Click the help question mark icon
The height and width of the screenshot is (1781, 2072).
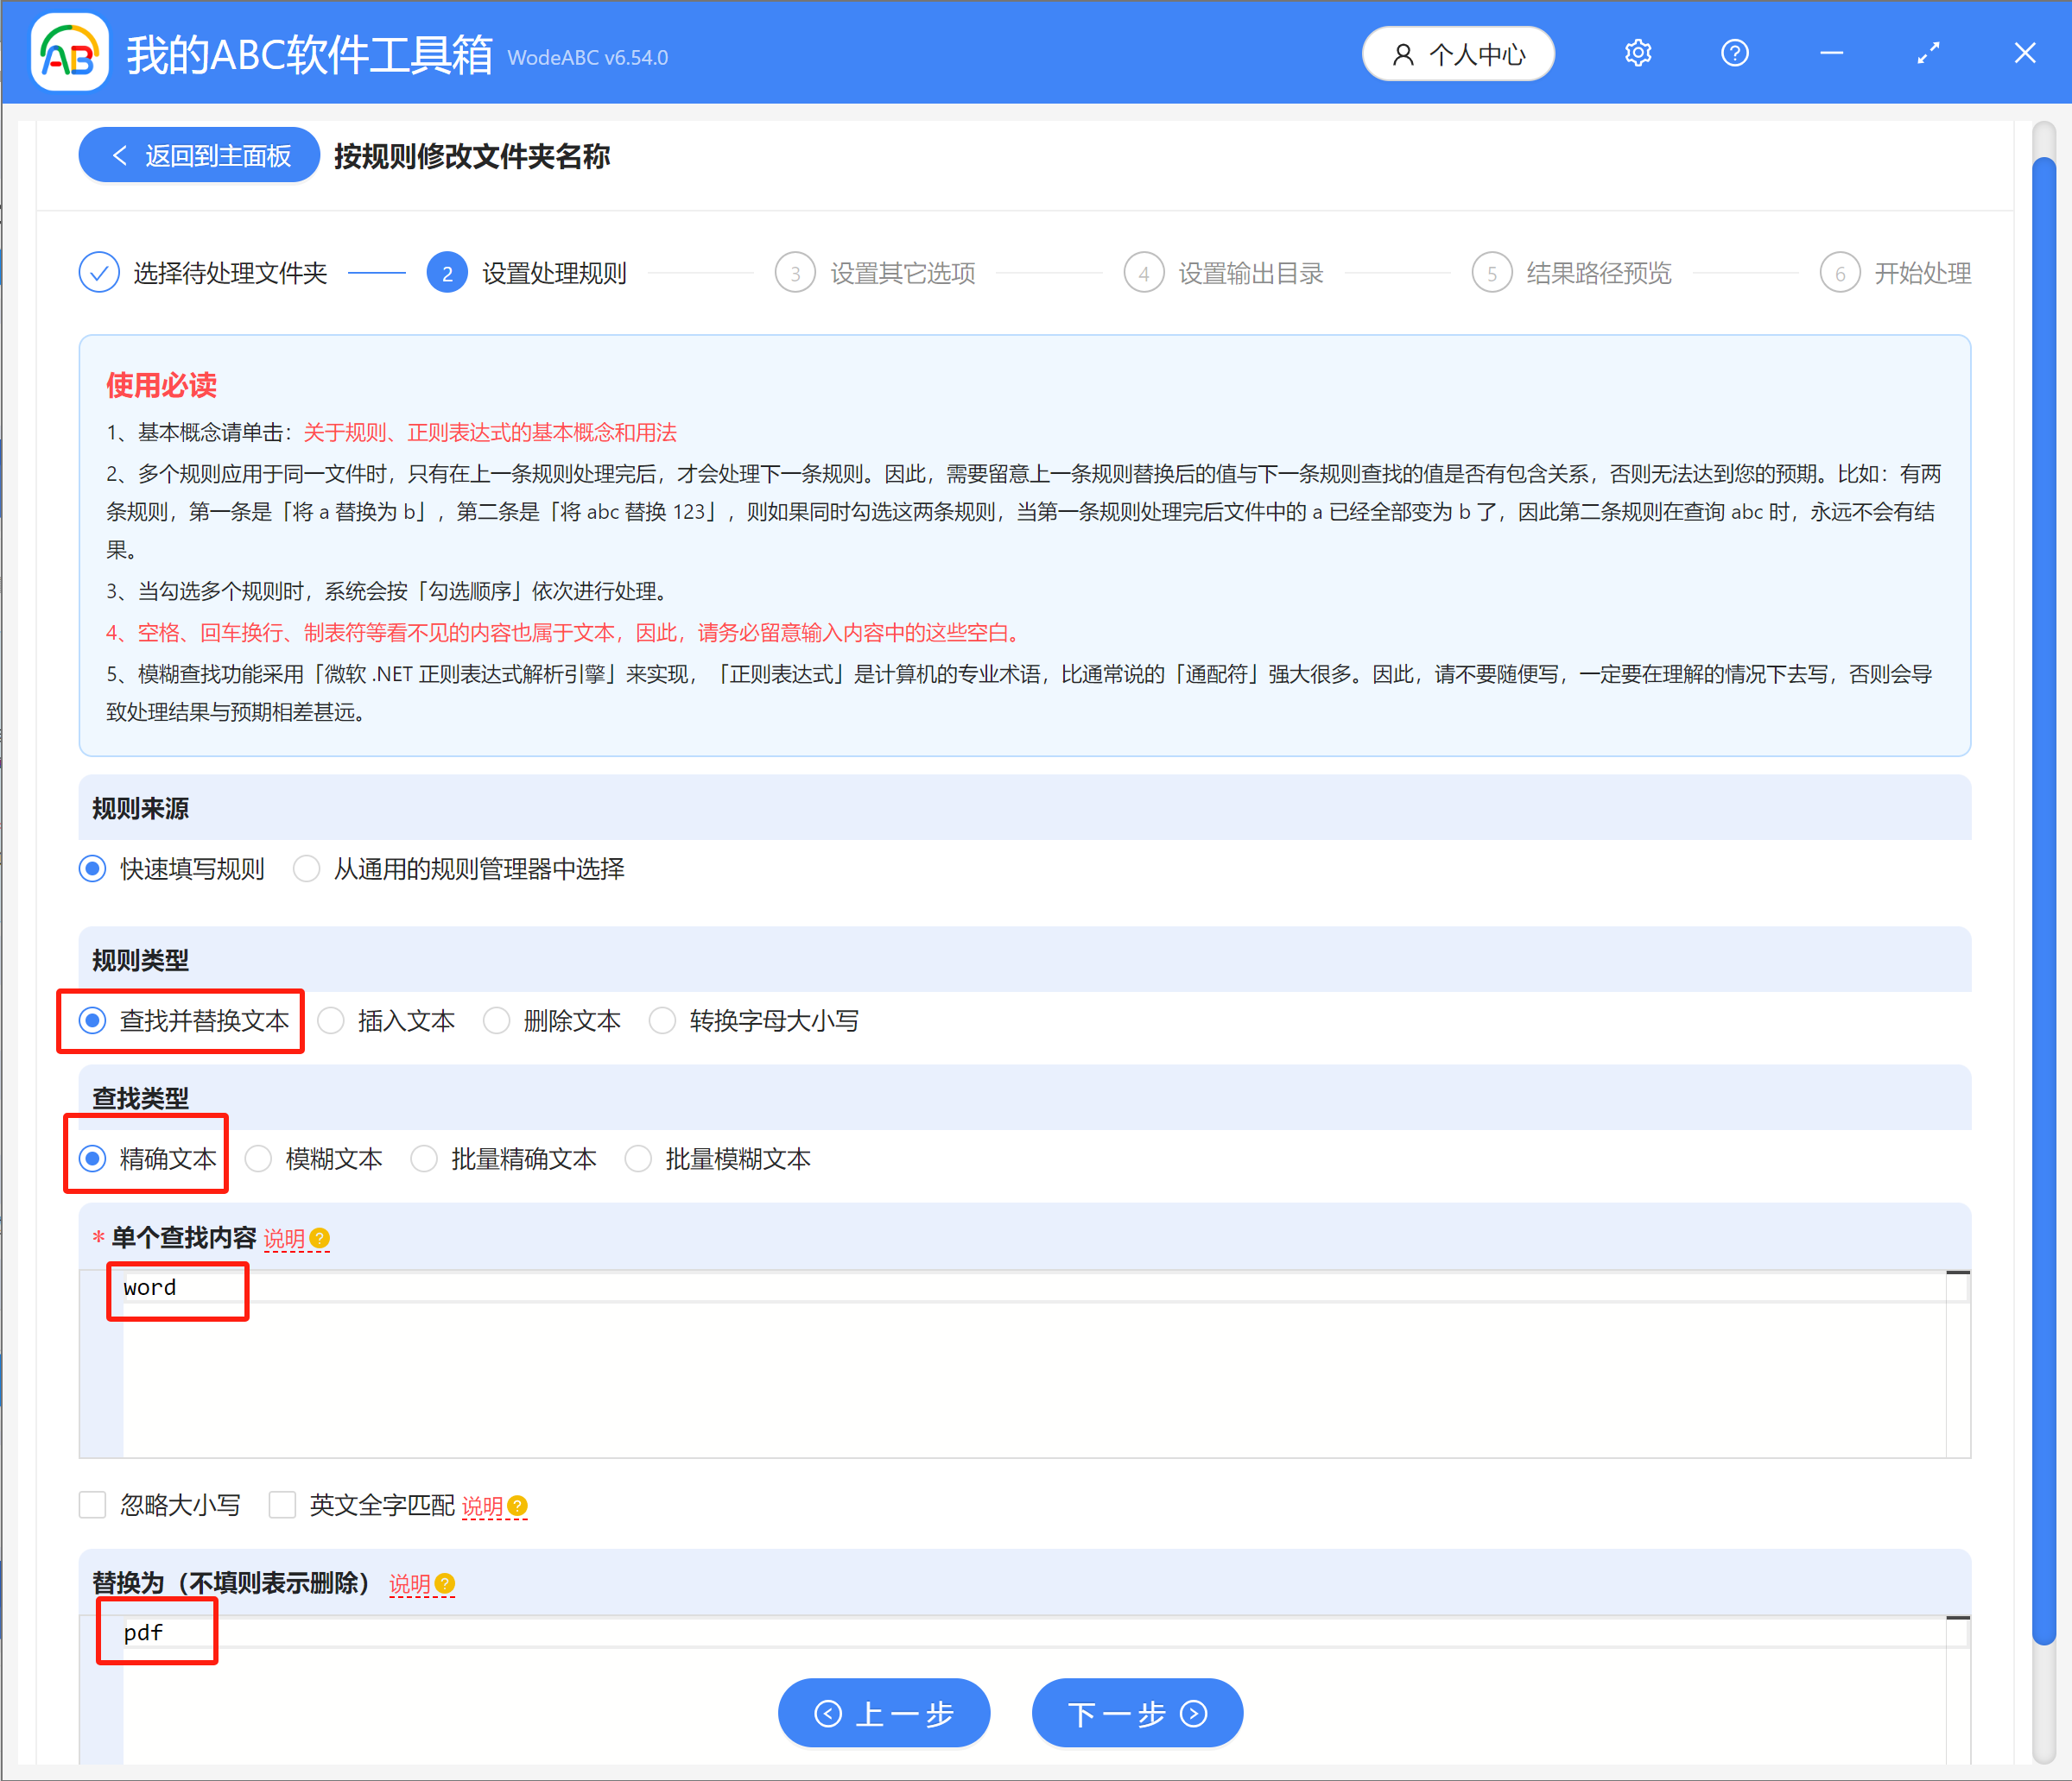point(1734,53)
